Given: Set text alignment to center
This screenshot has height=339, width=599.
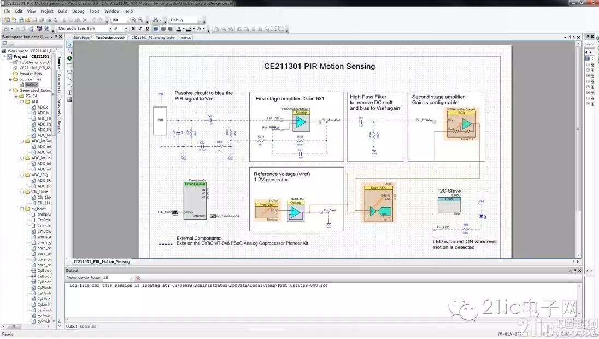Looking at the screenshot, I should coord(163,28).
